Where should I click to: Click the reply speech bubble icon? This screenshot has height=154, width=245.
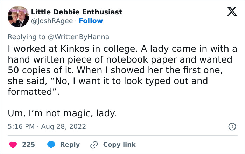(51, 145)
